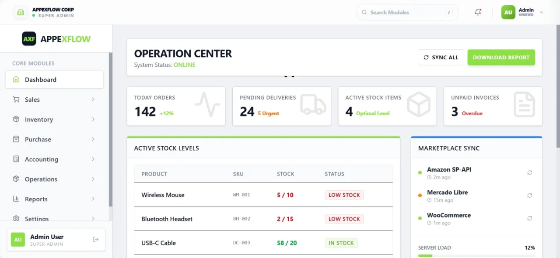560x258 pixels.
Task: Click SKU WM-001
Action: (x=241, y=195)
